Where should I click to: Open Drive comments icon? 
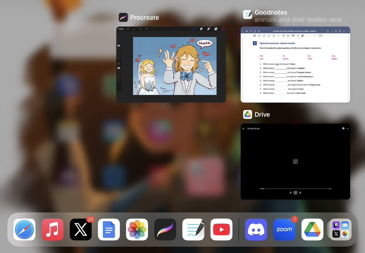pos(343,128)
